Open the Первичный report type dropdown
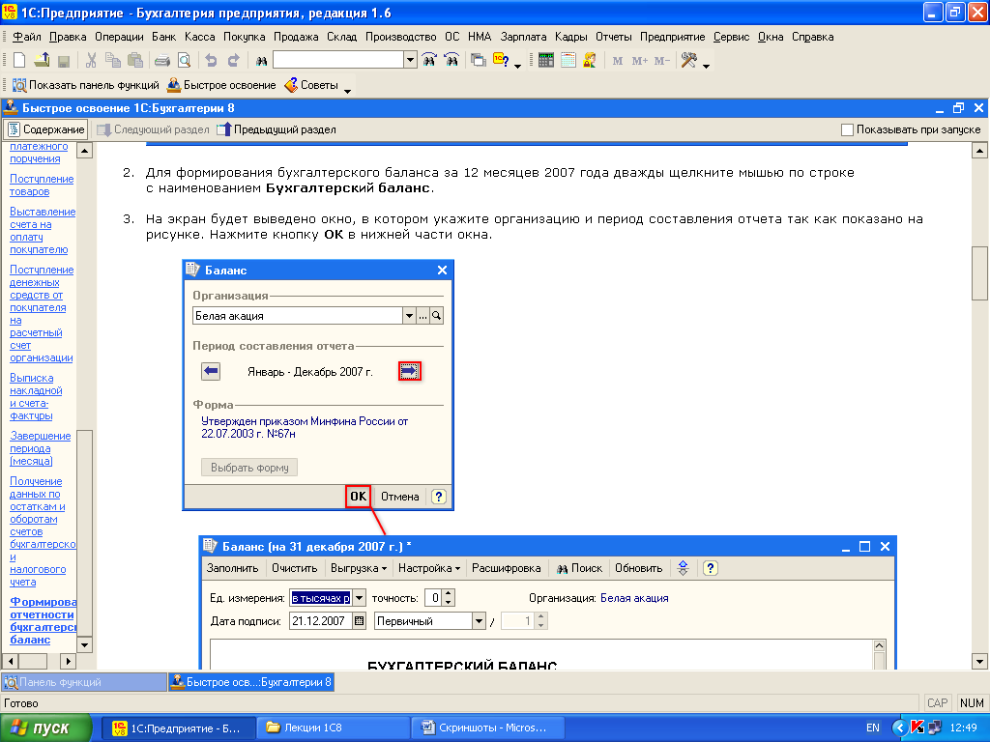 [x=479, y=621]
